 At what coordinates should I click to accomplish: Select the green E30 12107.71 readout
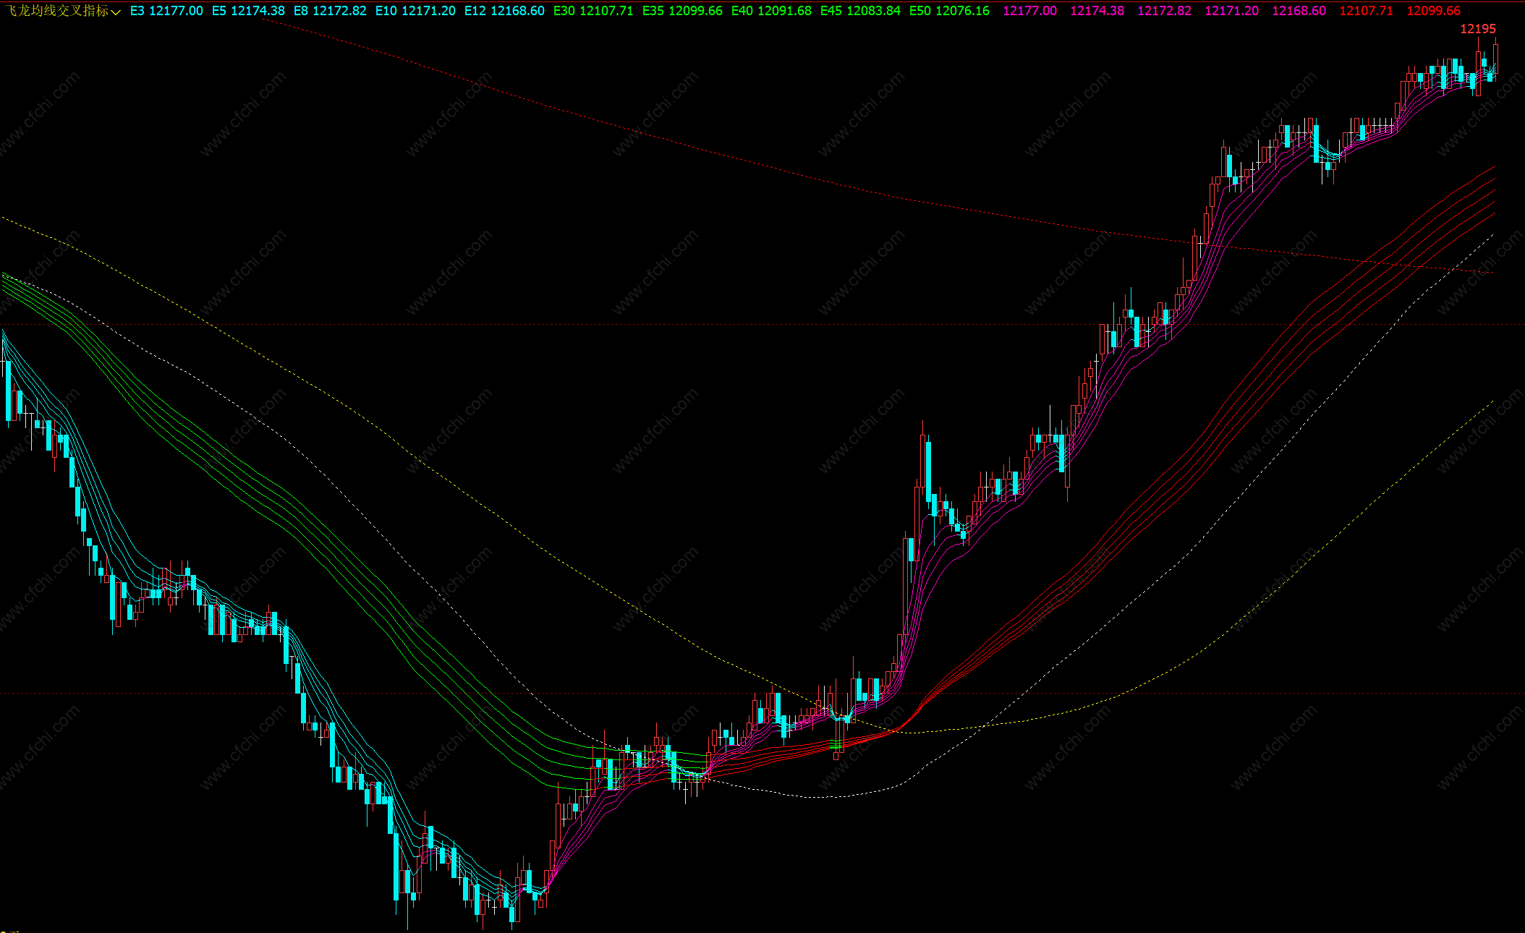(x=593, y=11)
